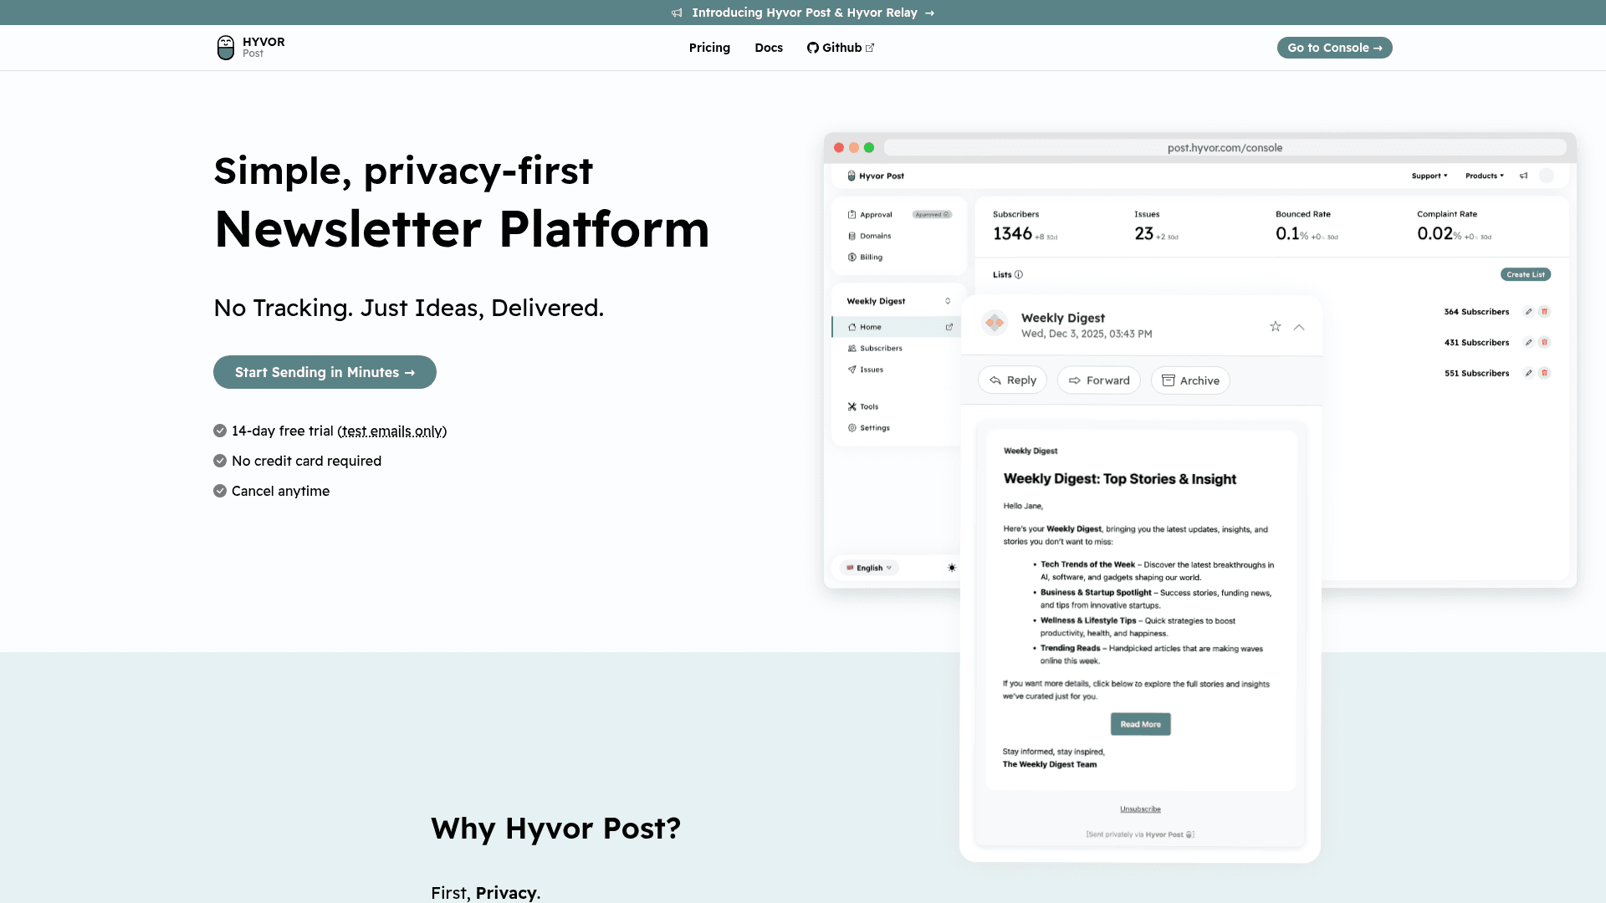Collapse the Weekly Digest issue card
1606x903 pixels.
(x=1299, y=327)
